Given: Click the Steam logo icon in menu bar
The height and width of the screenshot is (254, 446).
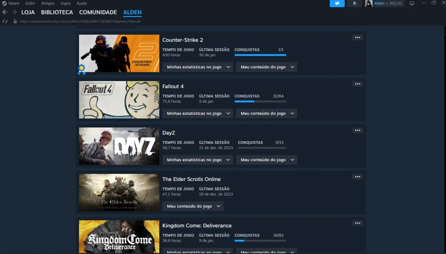Looking at the screenshot, I should 4,3.
